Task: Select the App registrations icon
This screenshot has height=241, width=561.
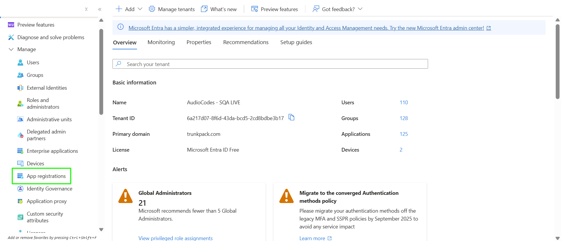Action: tap(20, 176)
